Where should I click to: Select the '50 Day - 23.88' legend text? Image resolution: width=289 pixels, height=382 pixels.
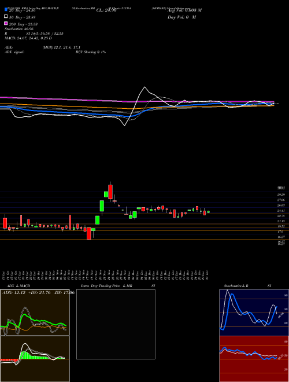click(x=23, y=17)
